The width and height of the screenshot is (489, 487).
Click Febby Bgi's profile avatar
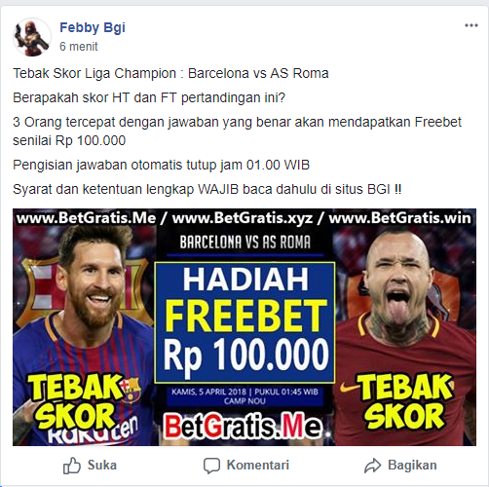32,37
